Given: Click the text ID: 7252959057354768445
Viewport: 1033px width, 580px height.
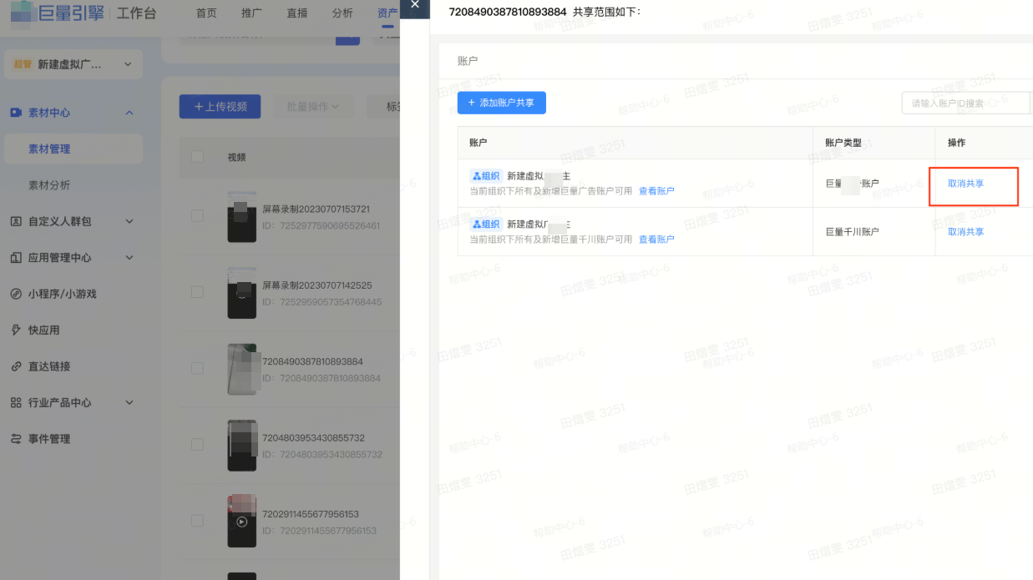Looking at the screenshot, I should (322, 302).
